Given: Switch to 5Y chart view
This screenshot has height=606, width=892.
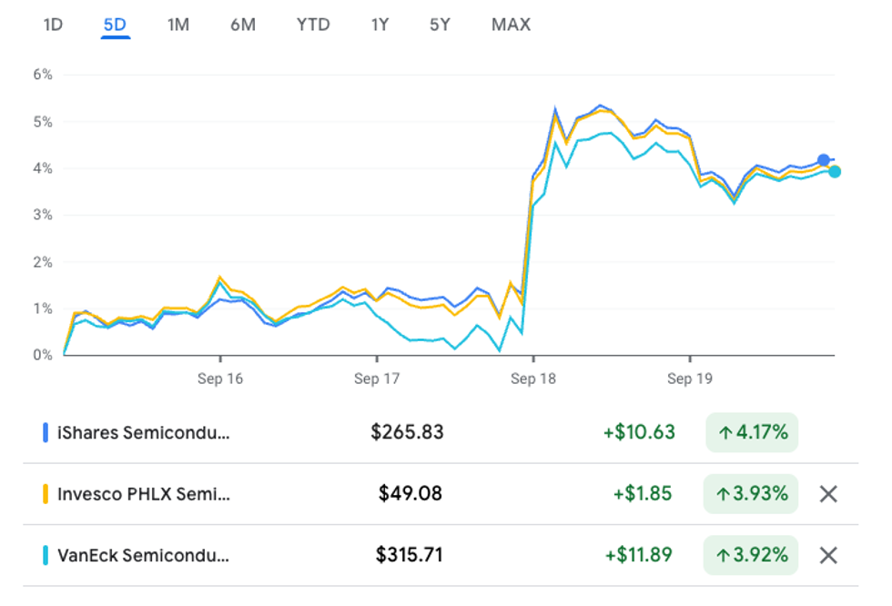Looking at the screenshot, I should [440, 25].
